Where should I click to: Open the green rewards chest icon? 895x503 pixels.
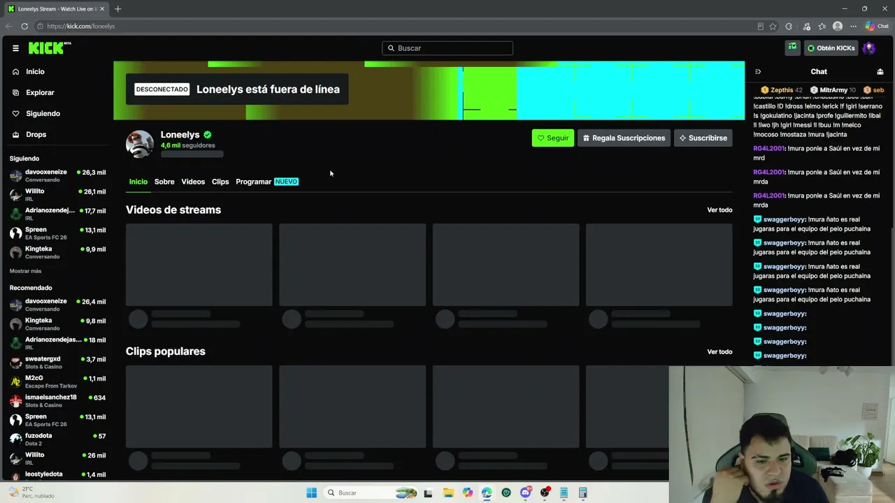click(x=792, y=48)
